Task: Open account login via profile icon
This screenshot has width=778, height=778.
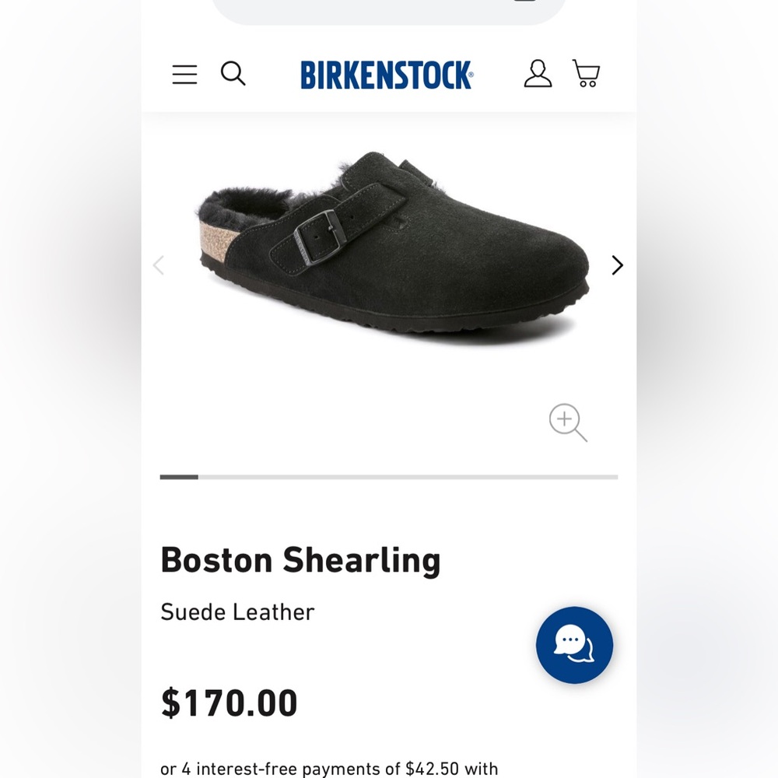Action: (x=537, y=74)
